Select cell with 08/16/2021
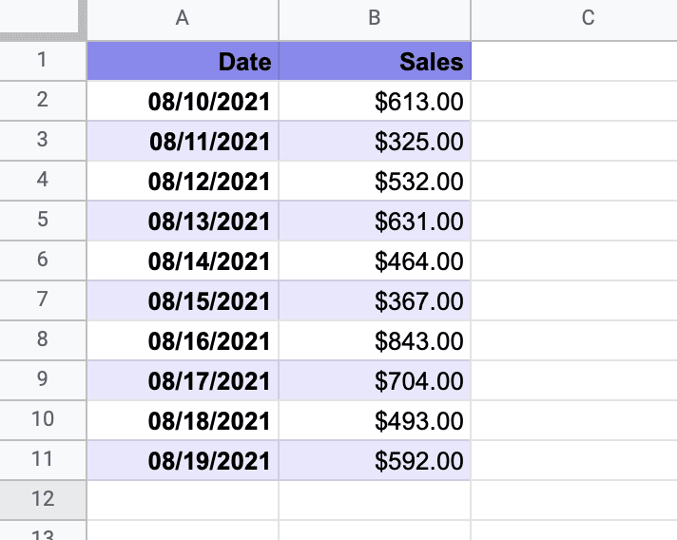Image resolution: width=677 pixels, height=540 pixels. (184, 340)
